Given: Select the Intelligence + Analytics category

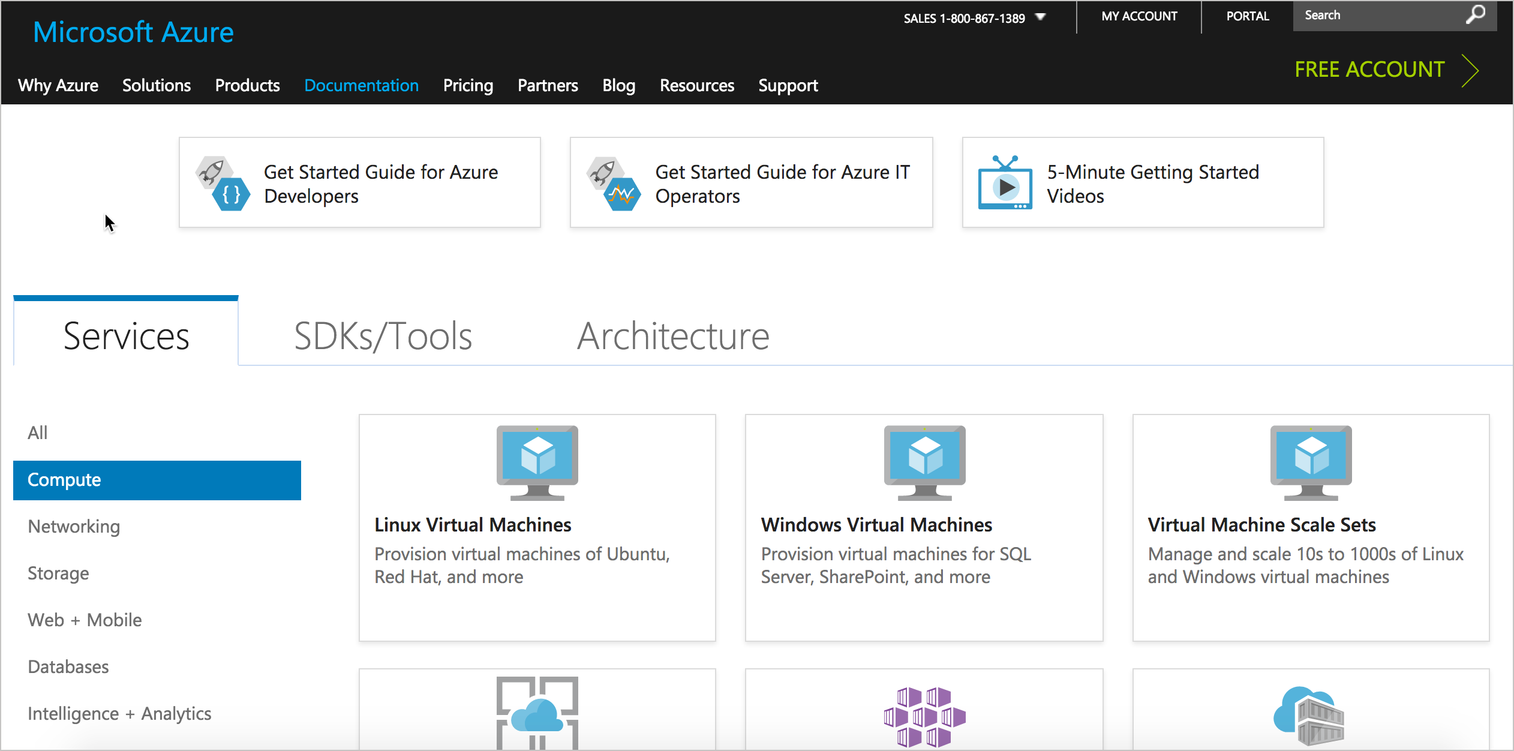Looking at the screenshot, I should (119, 713).
